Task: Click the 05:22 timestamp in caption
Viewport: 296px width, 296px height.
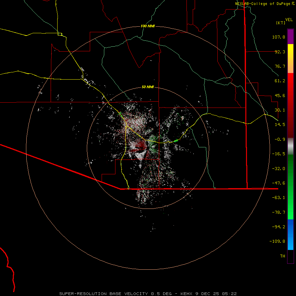Action: click(x=229, y=294)
